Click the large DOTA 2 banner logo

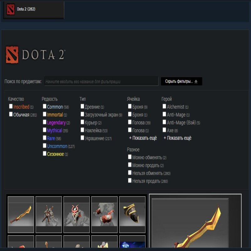35,55
